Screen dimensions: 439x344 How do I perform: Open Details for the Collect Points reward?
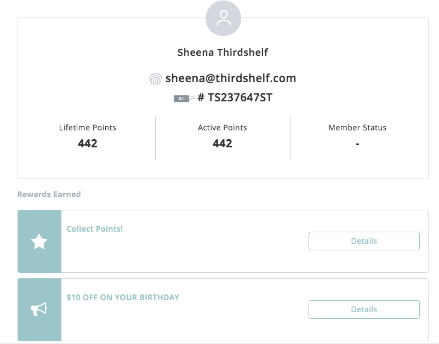(x=364, y=241)
